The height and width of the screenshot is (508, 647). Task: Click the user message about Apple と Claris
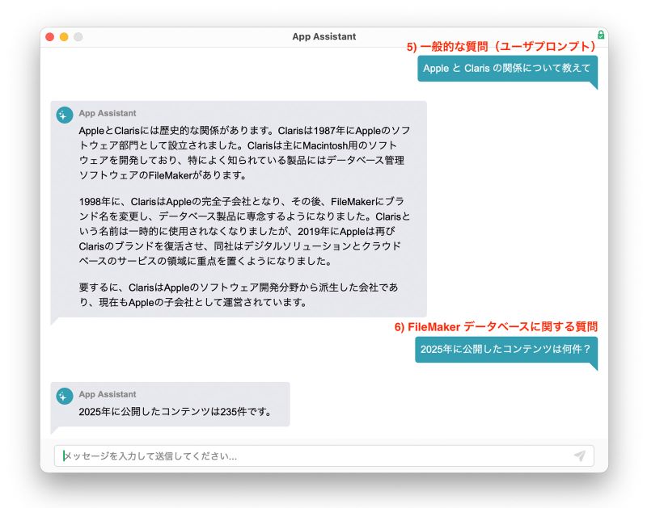pos(507,69)
